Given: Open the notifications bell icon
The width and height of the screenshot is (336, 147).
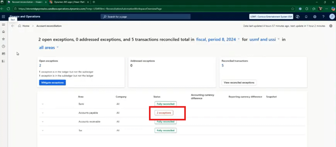Looking at the screenshot, I should click(x=306, y=17).
